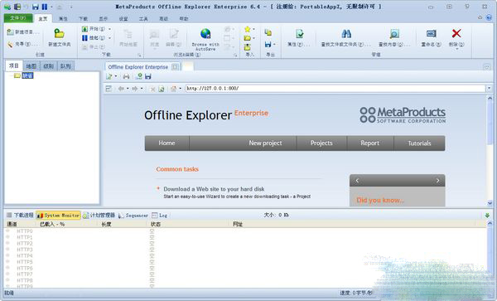Click the HTTP0 channel row
The height and width of the screenshot is (301, 497).
point(246,231)
